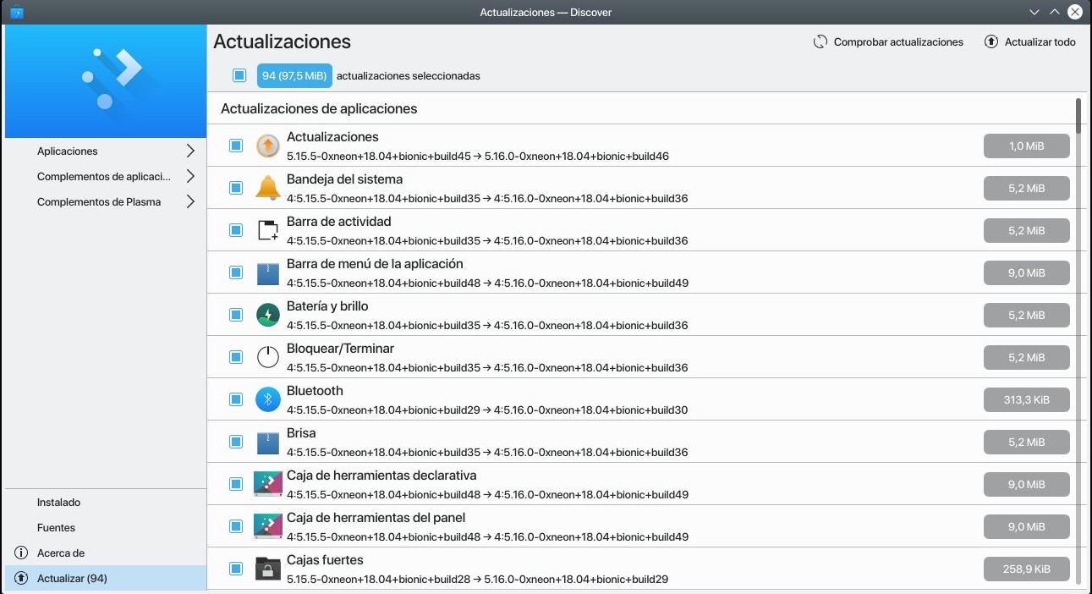1092x594 pixels.
Task: Click the Bandeja del sistema bell icon
Action: pyautogui.click(x=267, y=188)
